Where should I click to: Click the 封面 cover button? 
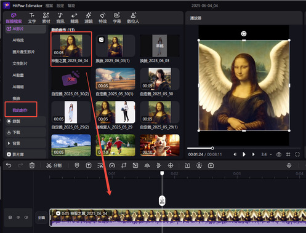[x=42, y=218]
